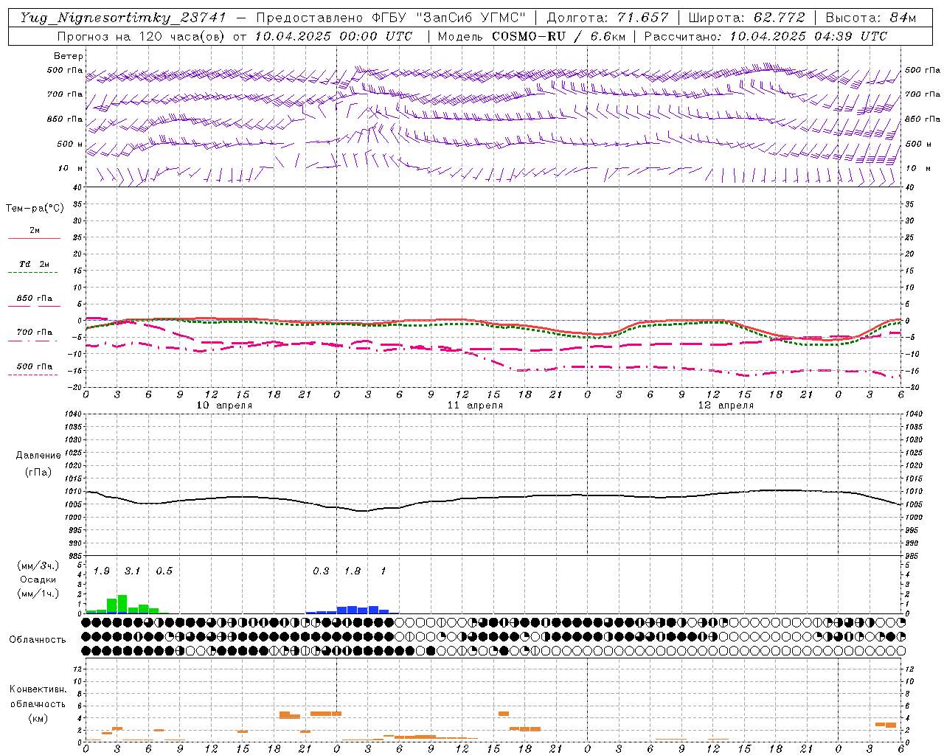This screenshot has height=755, width=944.
Task: Click the 'Конвективн.' convective cloud label
Action: pyautogui.click(x=38, y=689)
